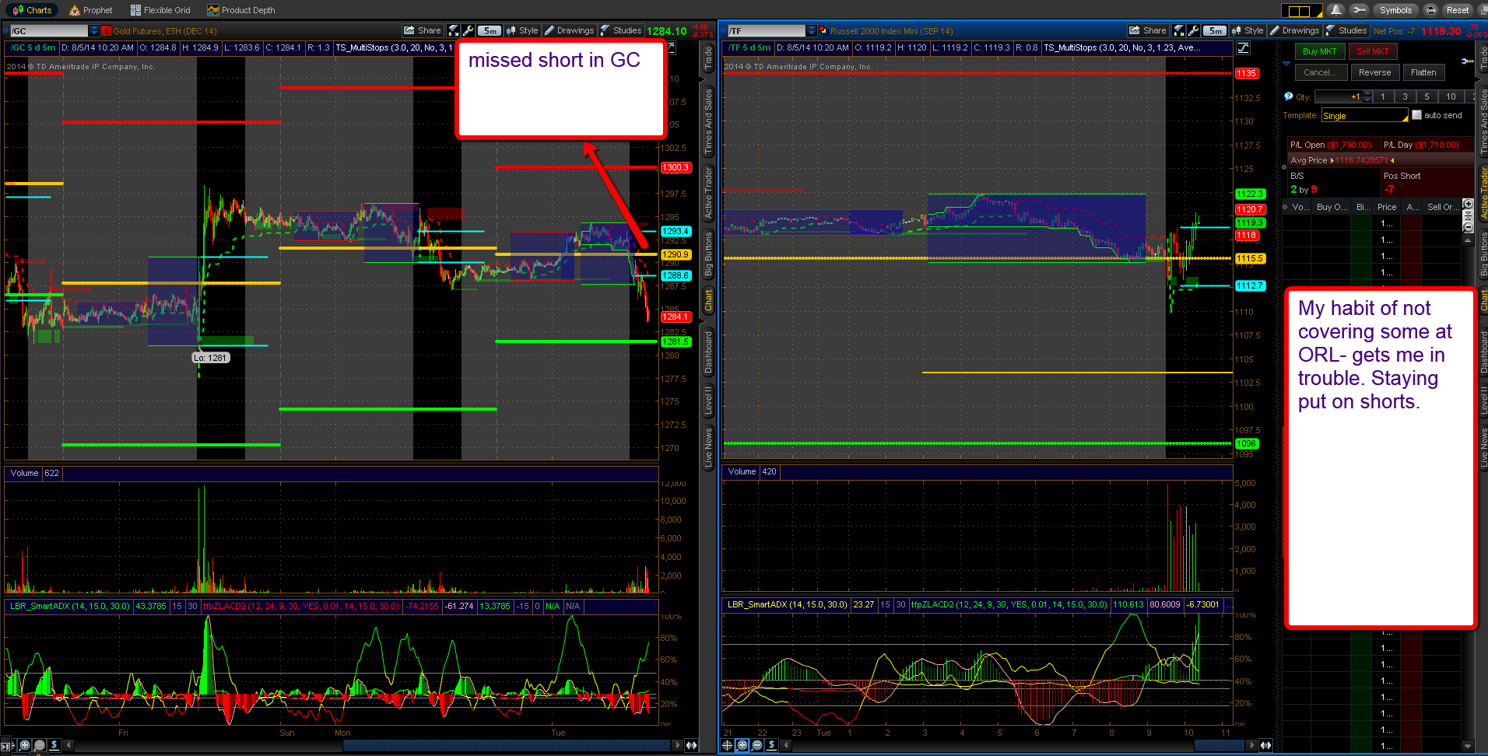
Task: Click zoom-in icon below /TF chart
Action: (742, 745)
